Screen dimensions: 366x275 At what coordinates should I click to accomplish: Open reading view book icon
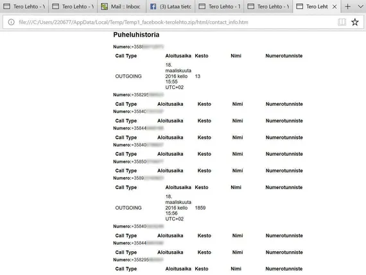pyautogui.click(x=342, y=22)
